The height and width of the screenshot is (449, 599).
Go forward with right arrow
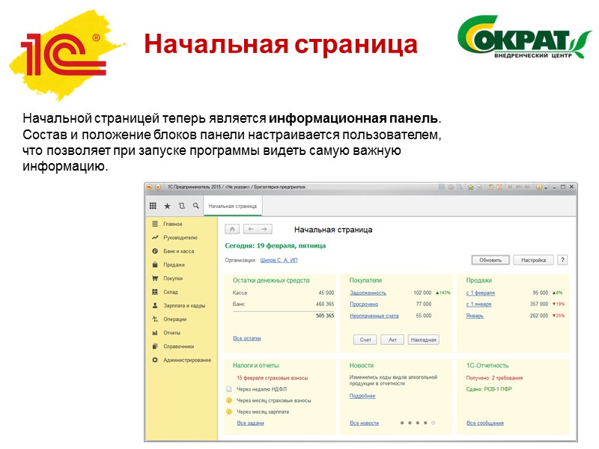tap(264, 229)
